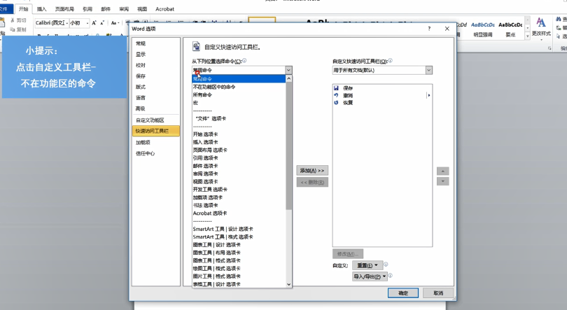
Task: Click 添加(A) >> button
Action: tap(312, 171)
